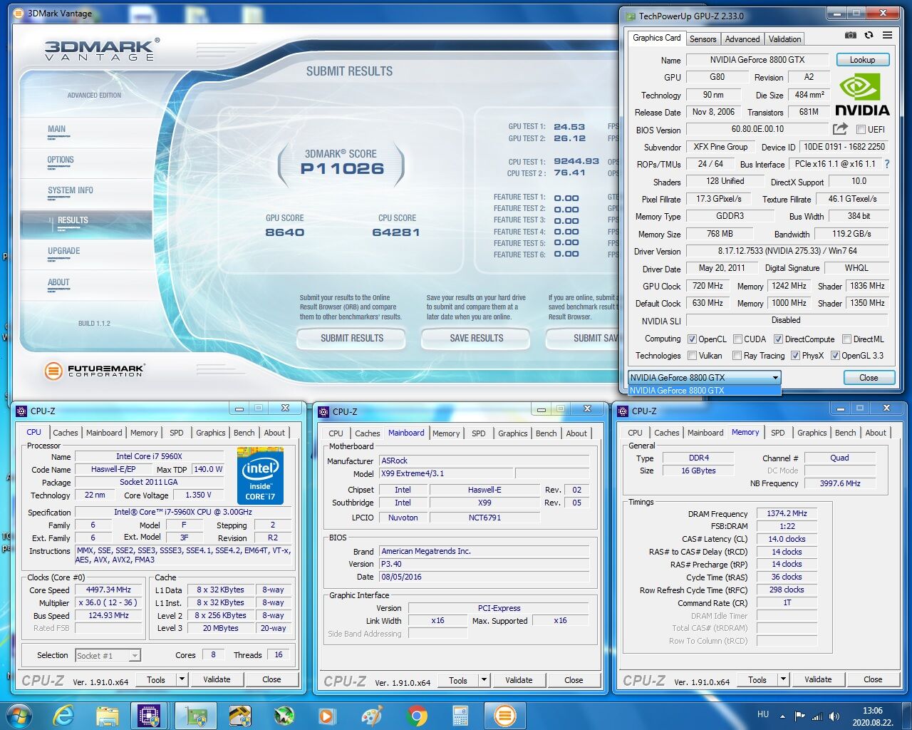The height and width of the screenshot is (730, 912).
Task: Click the GPU-Z refresh icon
Action: (869, 35)
